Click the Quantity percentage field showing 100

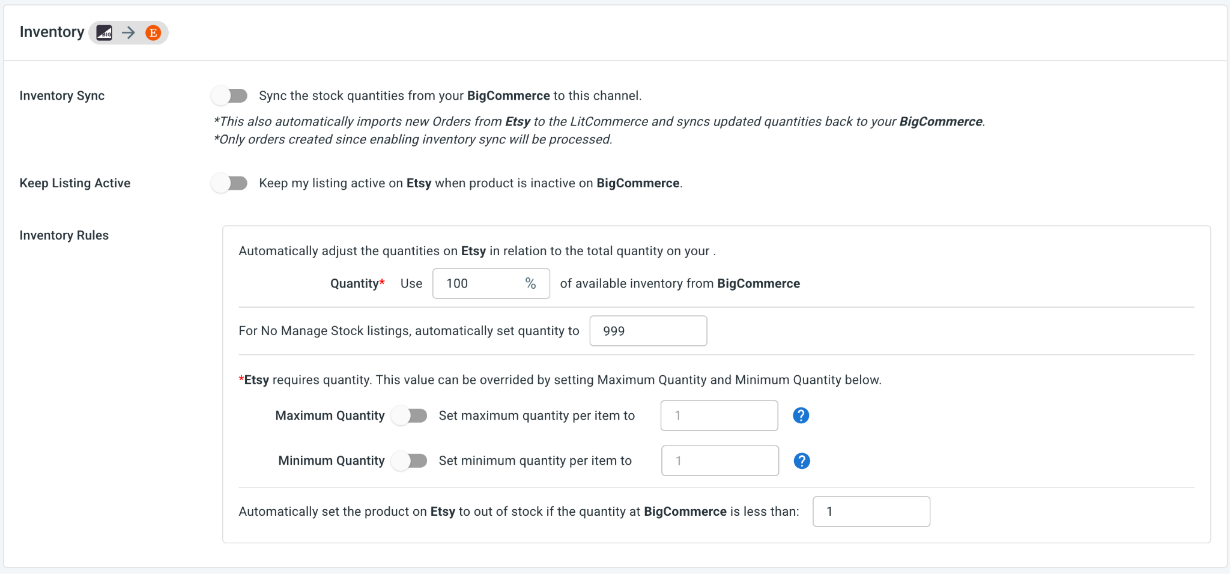click(491, 283)
